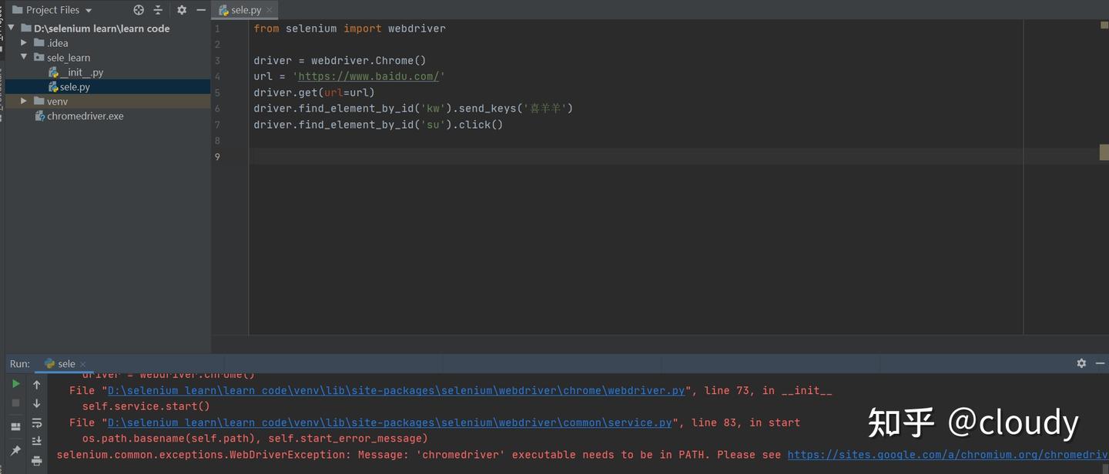The width and height of the screenshot is (1109, 474).
Task: Open the sites.google.com chromedriver link
Action: (x=948, y=455)
